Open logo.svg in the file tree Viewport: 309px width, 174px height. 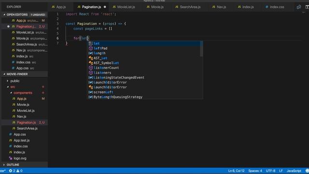(25, 158)
